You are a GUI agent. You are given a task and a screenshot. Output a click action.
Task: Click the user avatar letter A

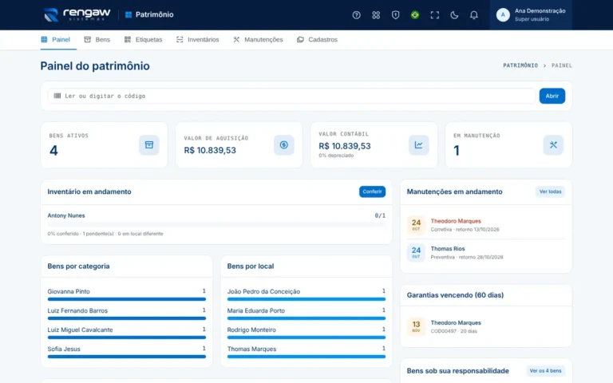tap(503, 15)
